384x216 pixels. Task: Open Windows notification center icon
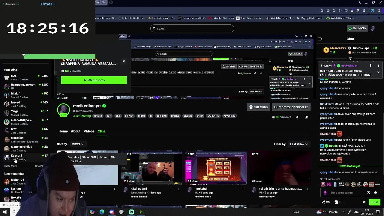[378, 212]
